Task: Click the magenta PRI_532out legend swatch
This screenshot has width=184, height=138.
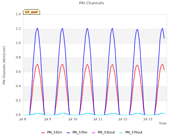Action: (x=94, y=133)
